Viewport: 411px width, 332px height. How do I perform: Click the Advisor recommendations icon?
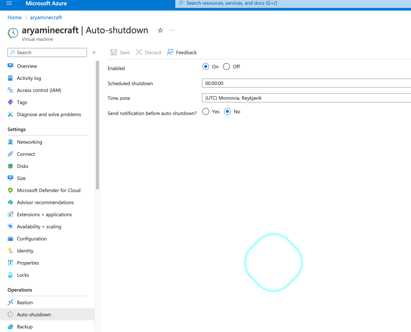pos(10,202)
